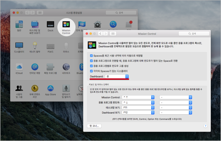Open 마우스 mouse preferences
This screenshot has height=141, width=221.
pyautogui.click(x=66, y=45)
